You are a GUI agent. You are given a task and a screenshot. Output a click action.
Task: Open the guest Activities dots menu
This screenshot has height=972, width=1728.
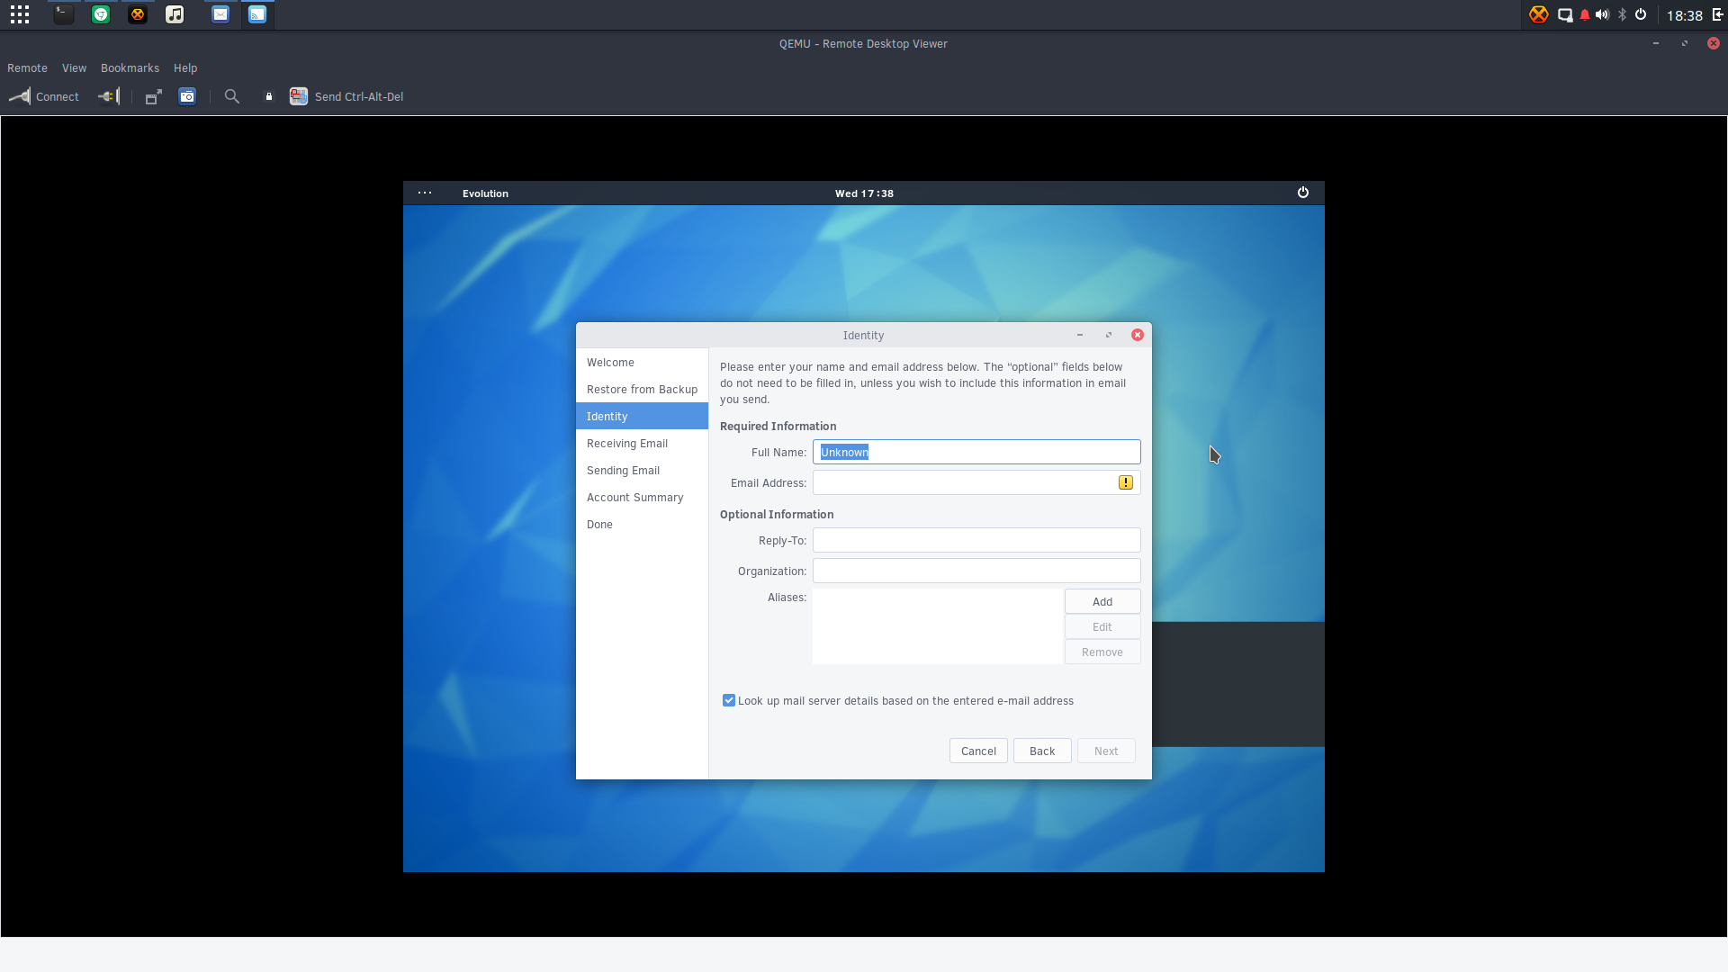(425, 193)
